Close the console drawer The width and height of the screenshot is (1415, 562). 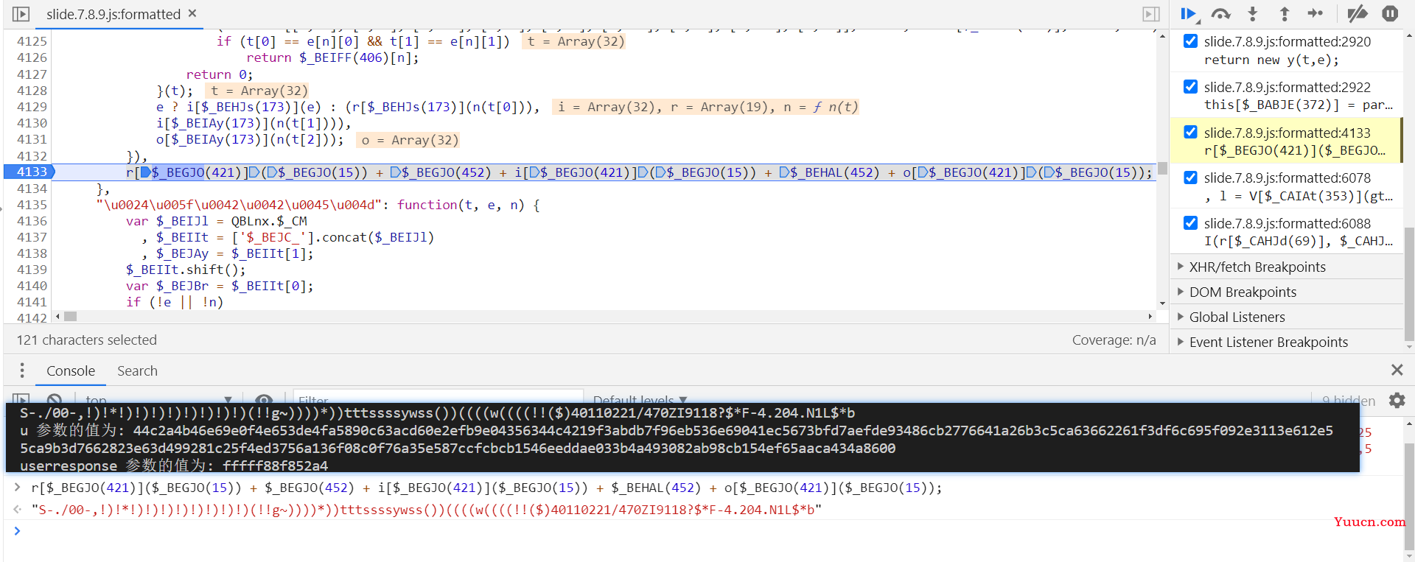(x=1397, y=370)
